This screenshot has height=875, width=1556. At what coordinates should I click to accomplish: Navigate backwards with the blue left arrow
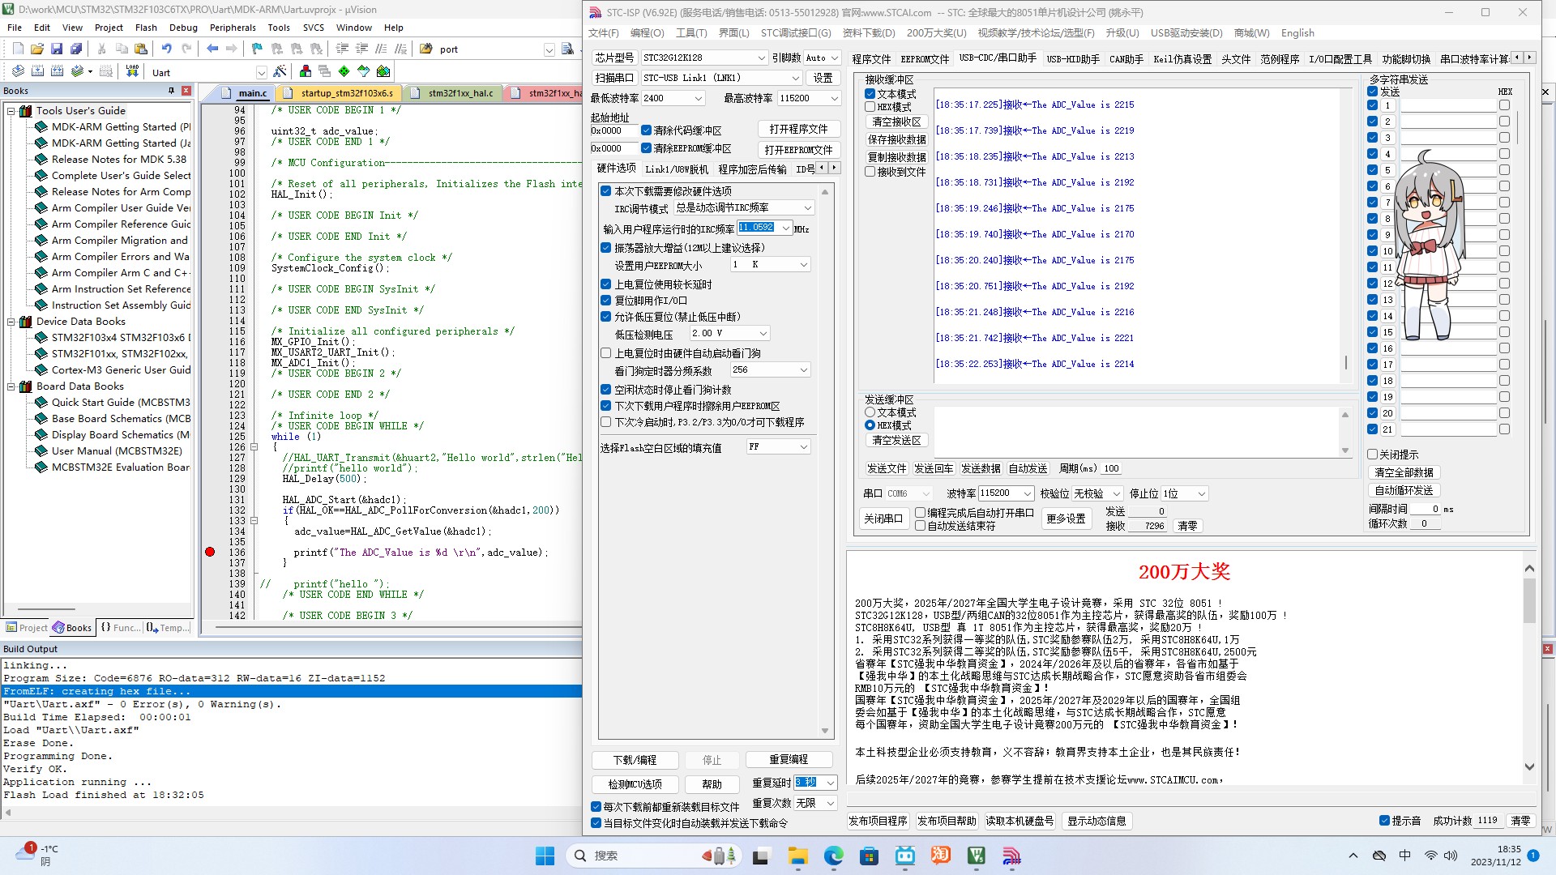(212, 49)
